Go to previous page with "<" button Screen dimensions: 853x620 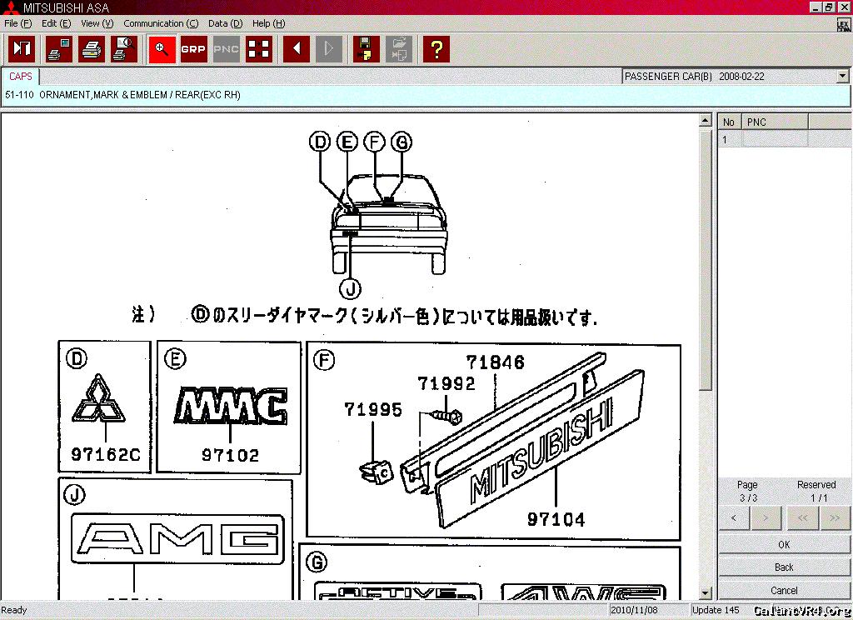[x=733, y=517]
